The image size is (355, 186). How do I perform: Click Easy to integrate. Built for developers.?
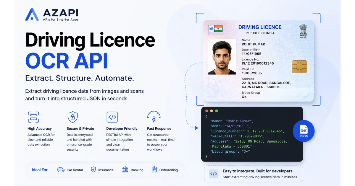[x=258, y=171]
